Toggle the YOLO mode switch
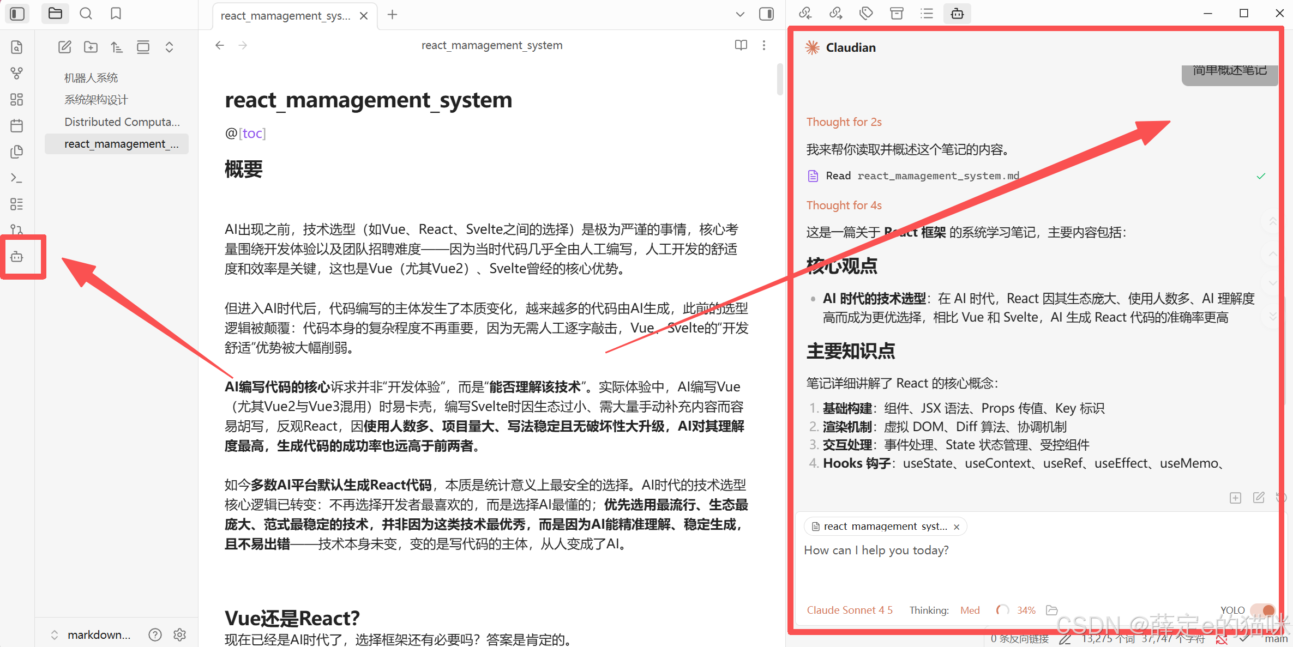 [1264, 610]
